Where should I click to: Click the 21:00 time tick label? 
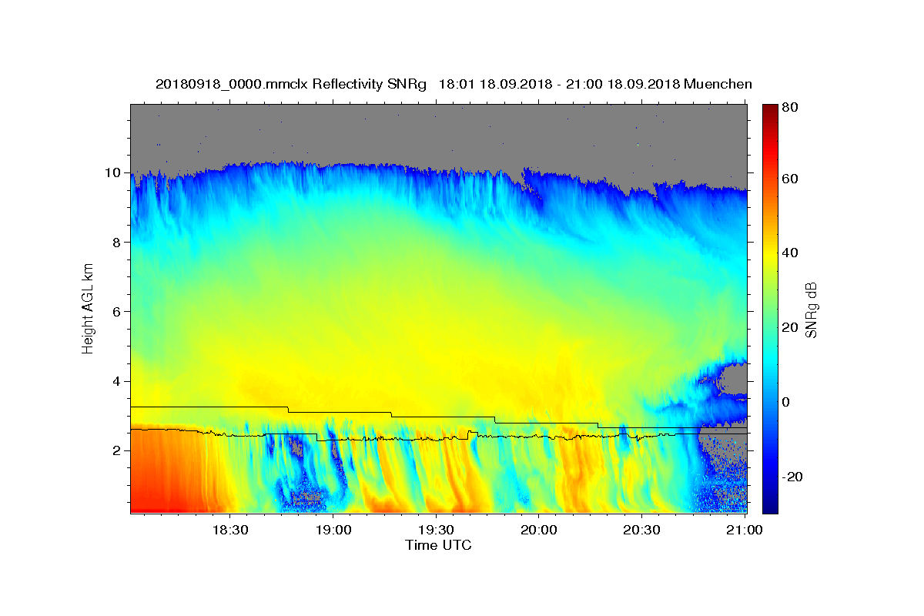click(x=745, y=531)
